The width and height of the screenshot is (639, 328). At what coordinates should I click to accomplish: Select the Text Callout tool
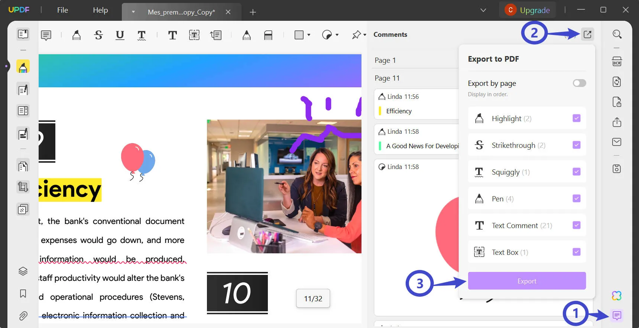click(x=216, y=35)
